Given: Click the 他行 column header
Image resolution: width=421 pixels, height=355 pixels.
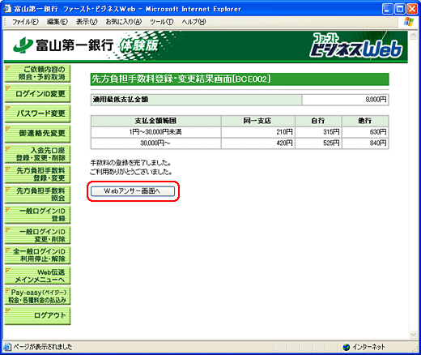Looking at the screenshot, I should pos(365,121).
